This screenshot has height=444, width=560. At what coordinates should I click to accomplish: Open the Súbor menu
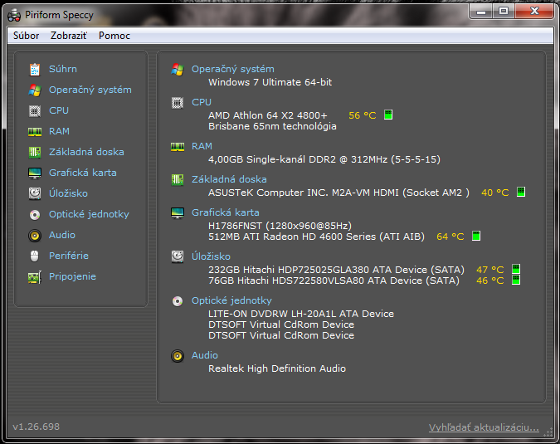click(26, 36)
